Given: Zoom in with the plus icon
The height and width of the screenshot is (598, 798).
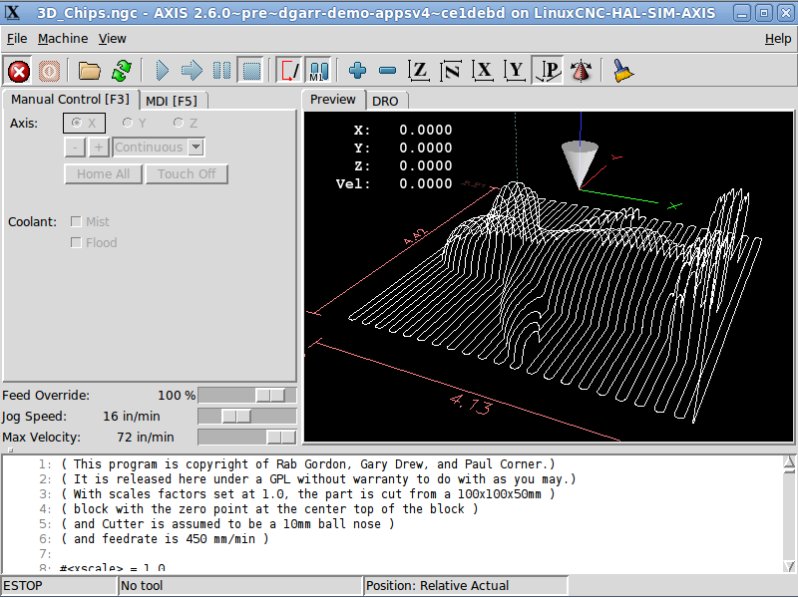Looking at the screenshot, I should pos(358,71).
